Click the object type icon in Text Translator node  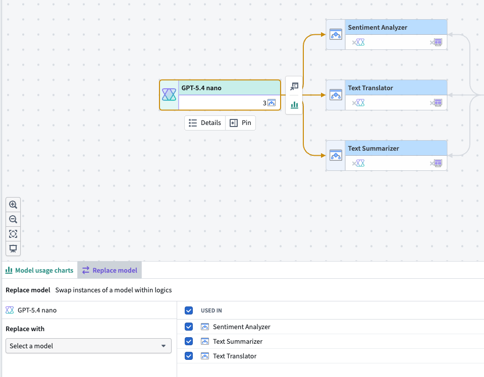click(x=436, y=103)
